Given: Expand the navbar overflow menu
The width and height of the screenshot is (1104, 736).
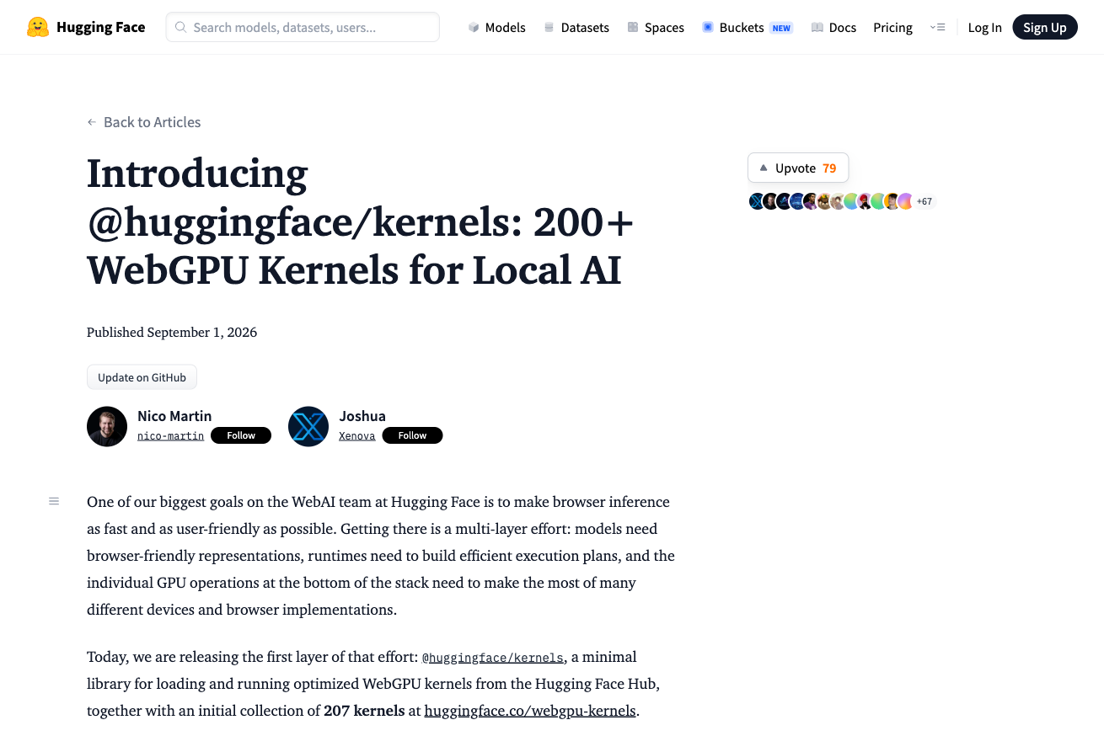Looking at the screenshot, I should (x=937, y=27).
